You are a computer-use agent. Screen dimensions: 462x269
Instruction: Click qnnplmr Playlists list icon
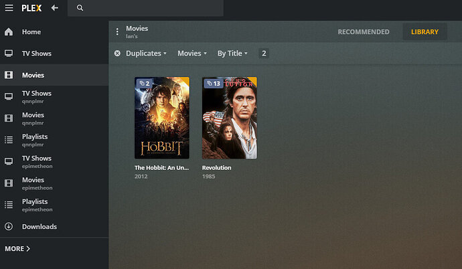[x=9, y=140]
